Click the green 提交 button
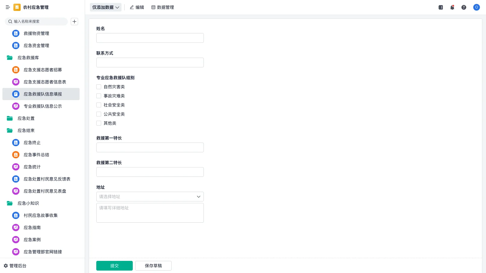This screenshot has height=273, width=486. 115,266
